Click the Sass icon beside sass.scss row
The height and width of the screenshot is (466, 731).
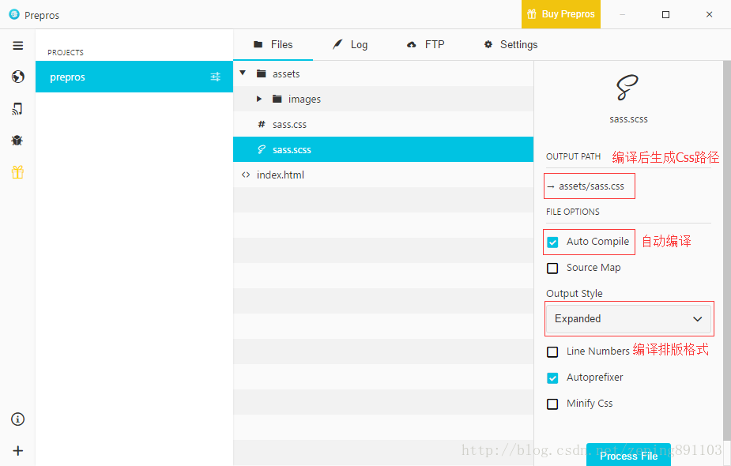(x=262, y=149)
